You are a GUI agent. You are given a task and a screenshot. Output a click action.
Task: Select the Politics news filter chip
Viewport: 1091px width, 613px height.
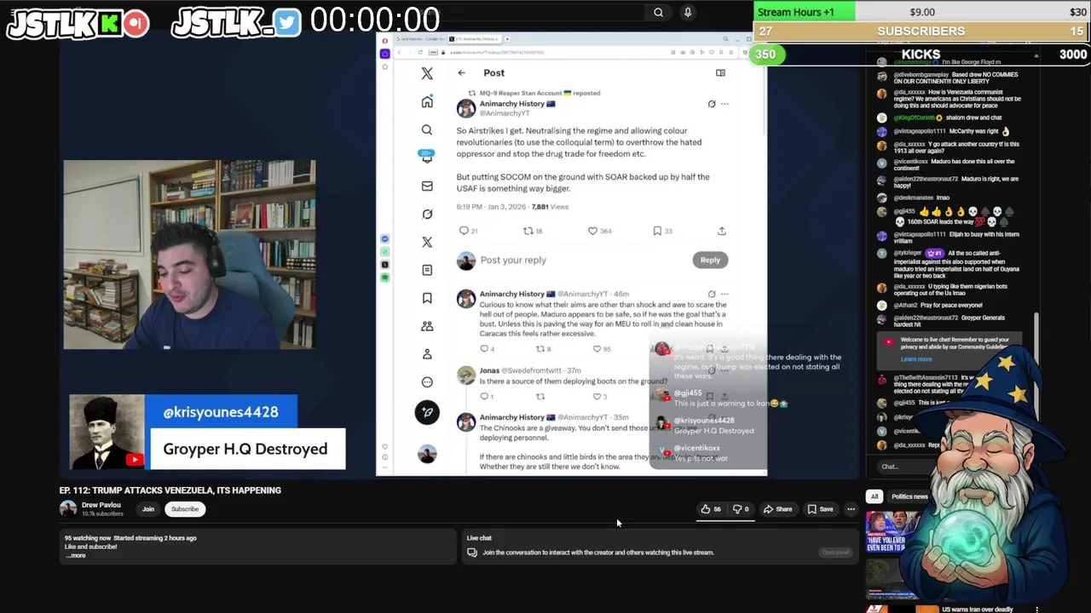(x=909, y=496)
